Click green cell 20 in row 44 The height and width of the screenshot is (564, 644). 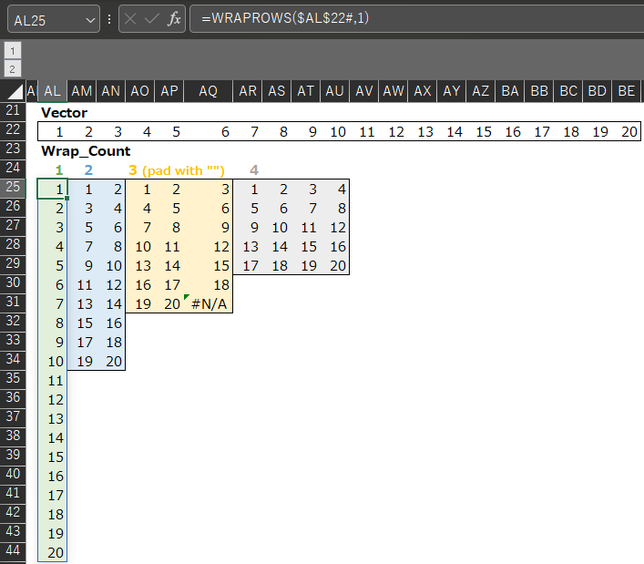coord(53,553)
